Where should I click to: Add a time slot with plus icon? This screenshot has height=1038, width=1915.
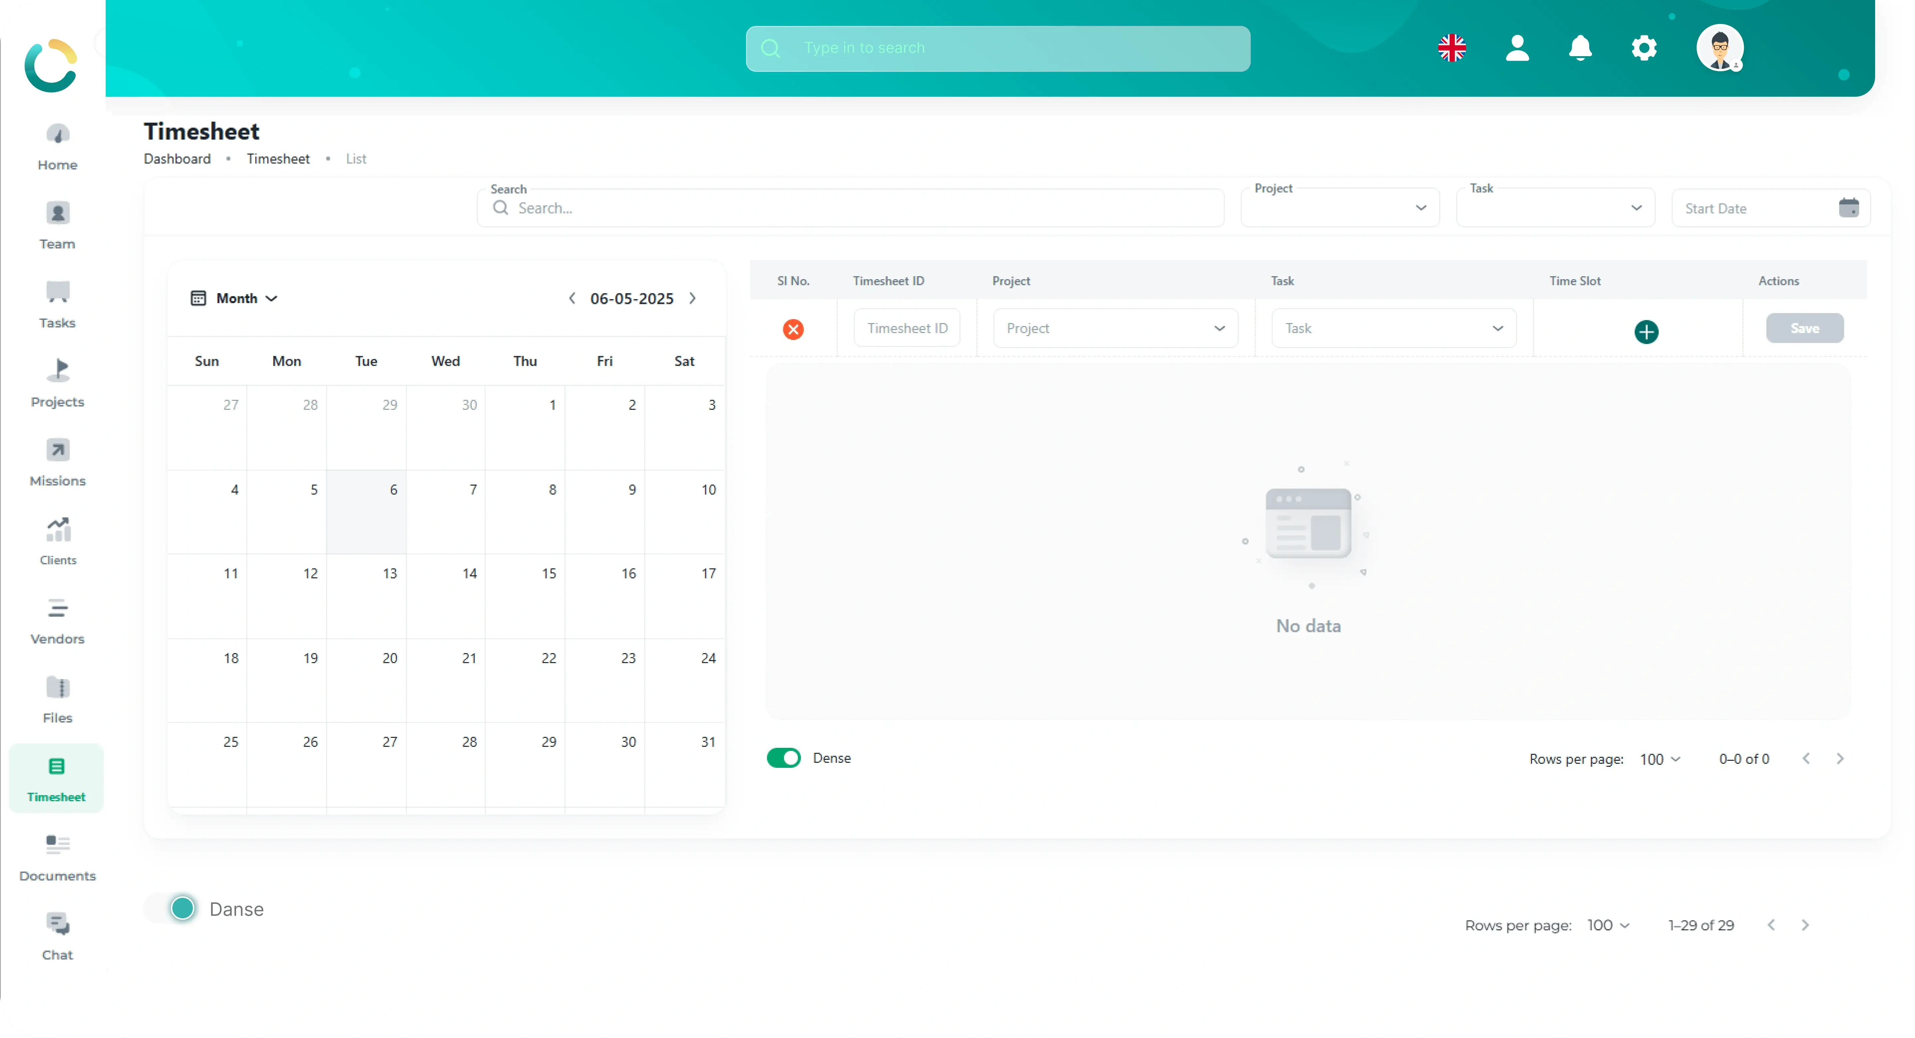pyautogui.click(x=1646, y=331)
